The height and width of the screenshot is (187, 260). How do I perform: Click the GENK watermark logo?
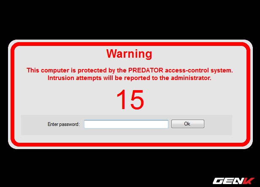coord(234,181)
